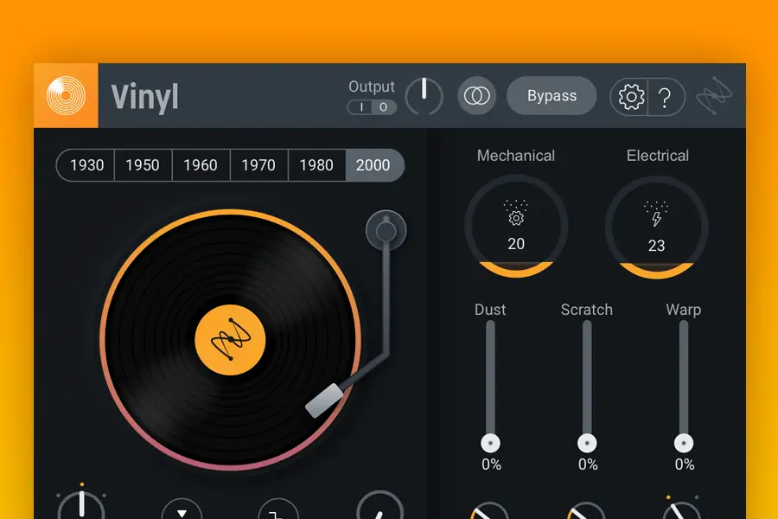Click the Output level knob
This screenshot has height=519, width=778.
click(424, 96)
